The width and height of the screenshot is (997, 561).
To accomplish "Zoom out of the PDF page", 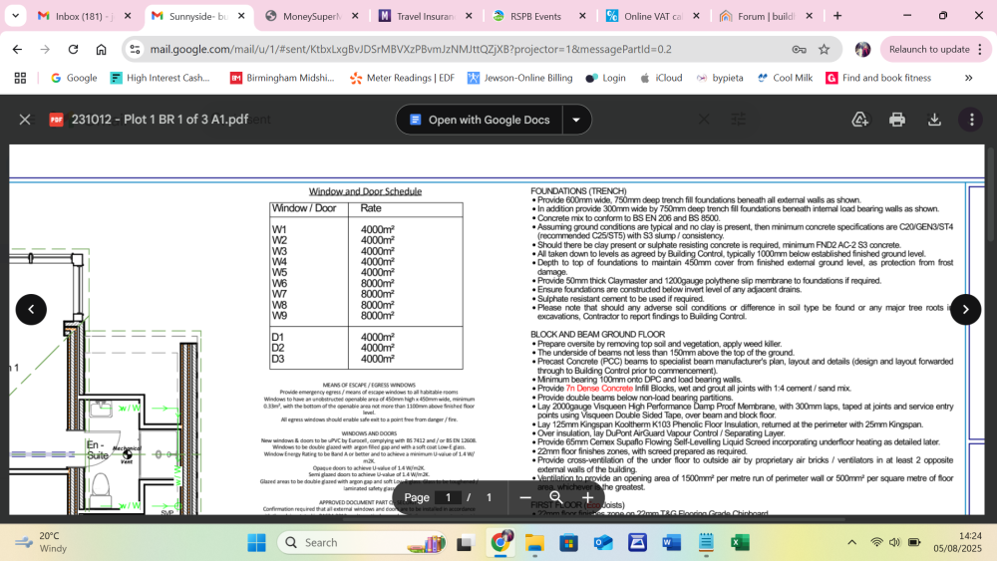I will (525, 497).
